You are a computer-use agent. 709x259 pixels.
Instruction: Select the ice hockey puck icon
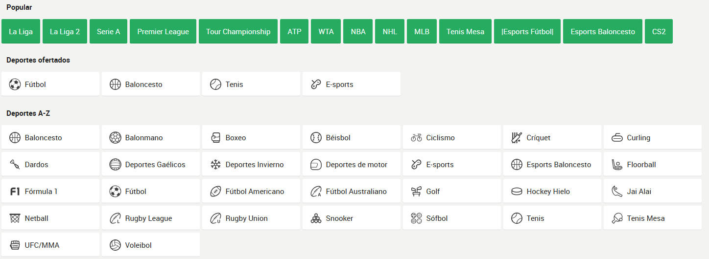point(517,192)
